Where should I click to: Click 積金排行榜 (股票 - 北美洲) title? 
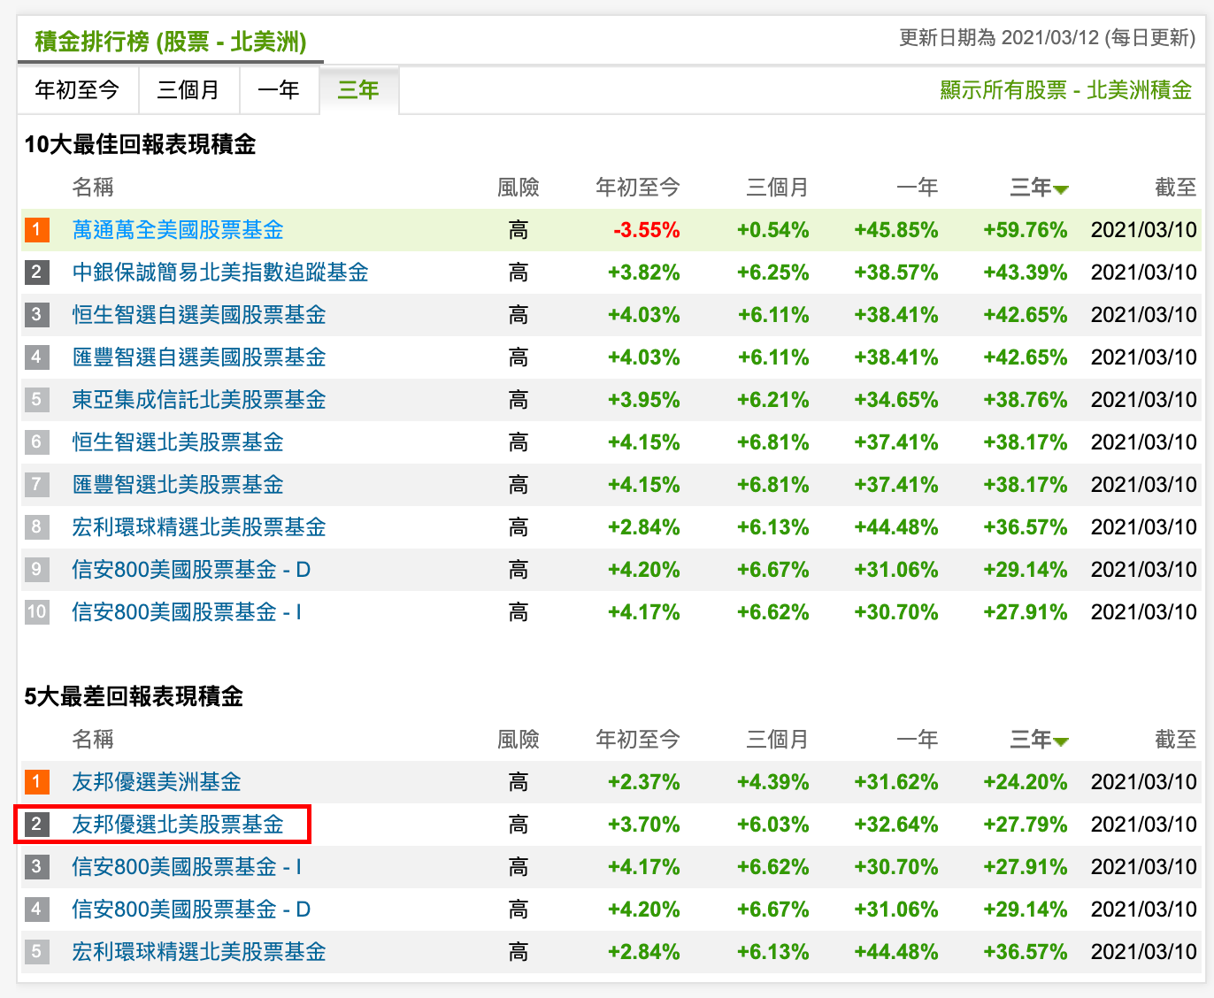[171, 42]
